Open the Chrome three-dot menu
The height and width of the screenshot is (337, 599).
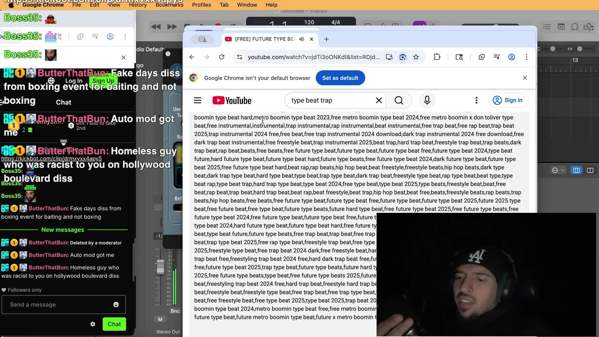(526, 57)
